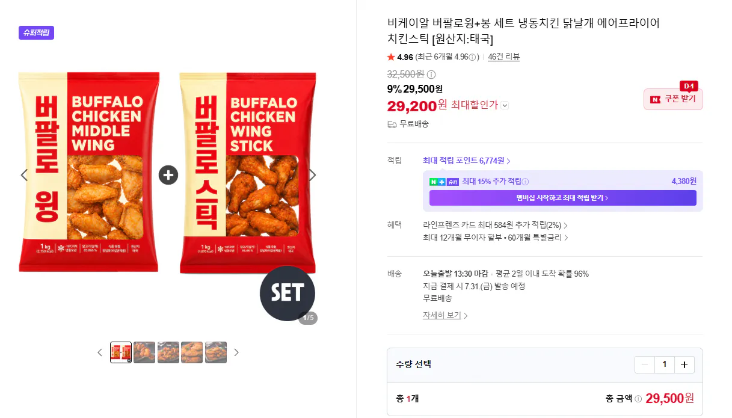Click the info icon beside 32,500원 price

[431, 75]
